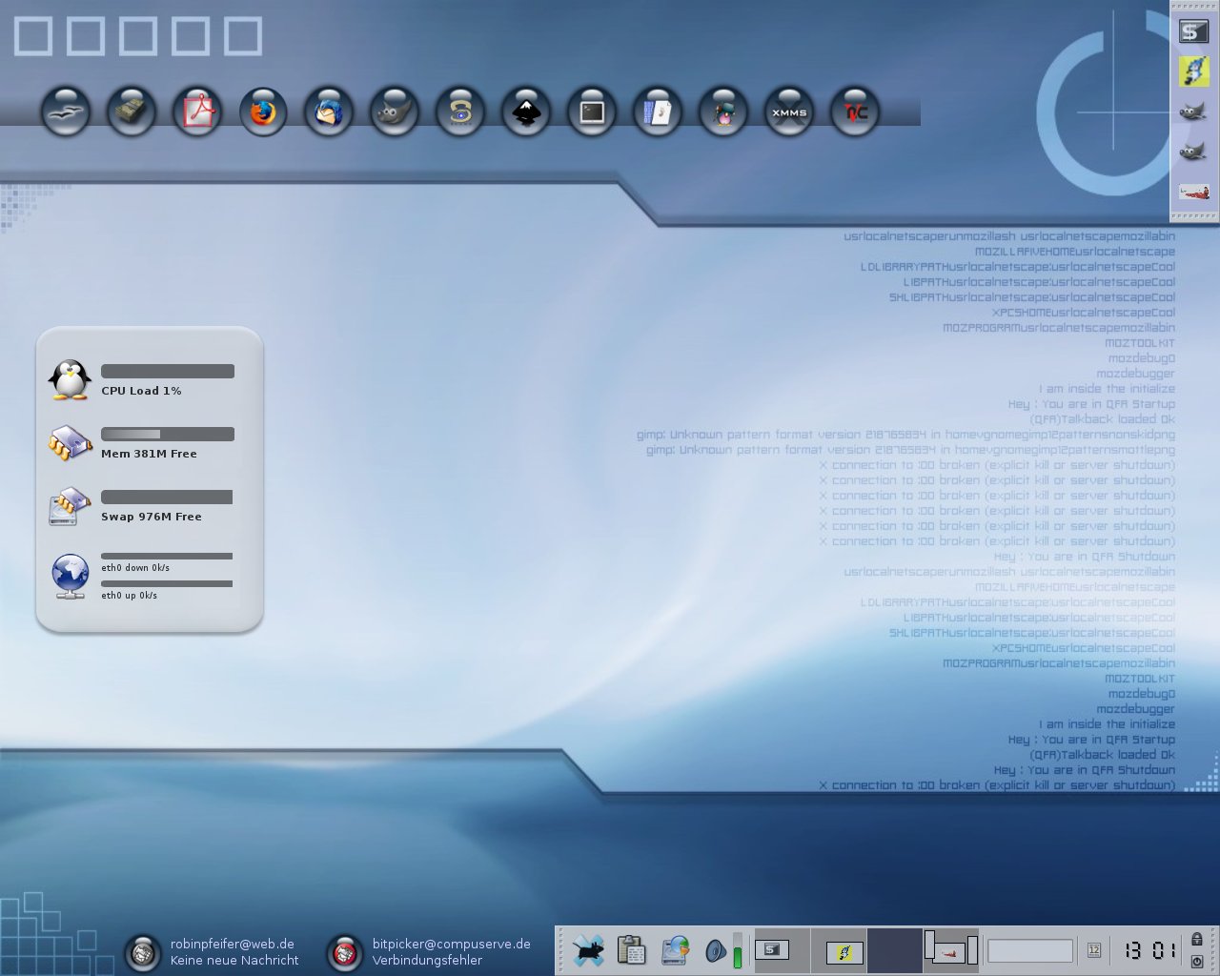This screenshot has width=1220, height=976.
Task: Open Thunderbird mail from the launcher
Action: click(x=328, y=112)
